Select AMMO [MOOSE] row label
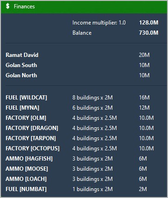 click(x=27, y=169)
